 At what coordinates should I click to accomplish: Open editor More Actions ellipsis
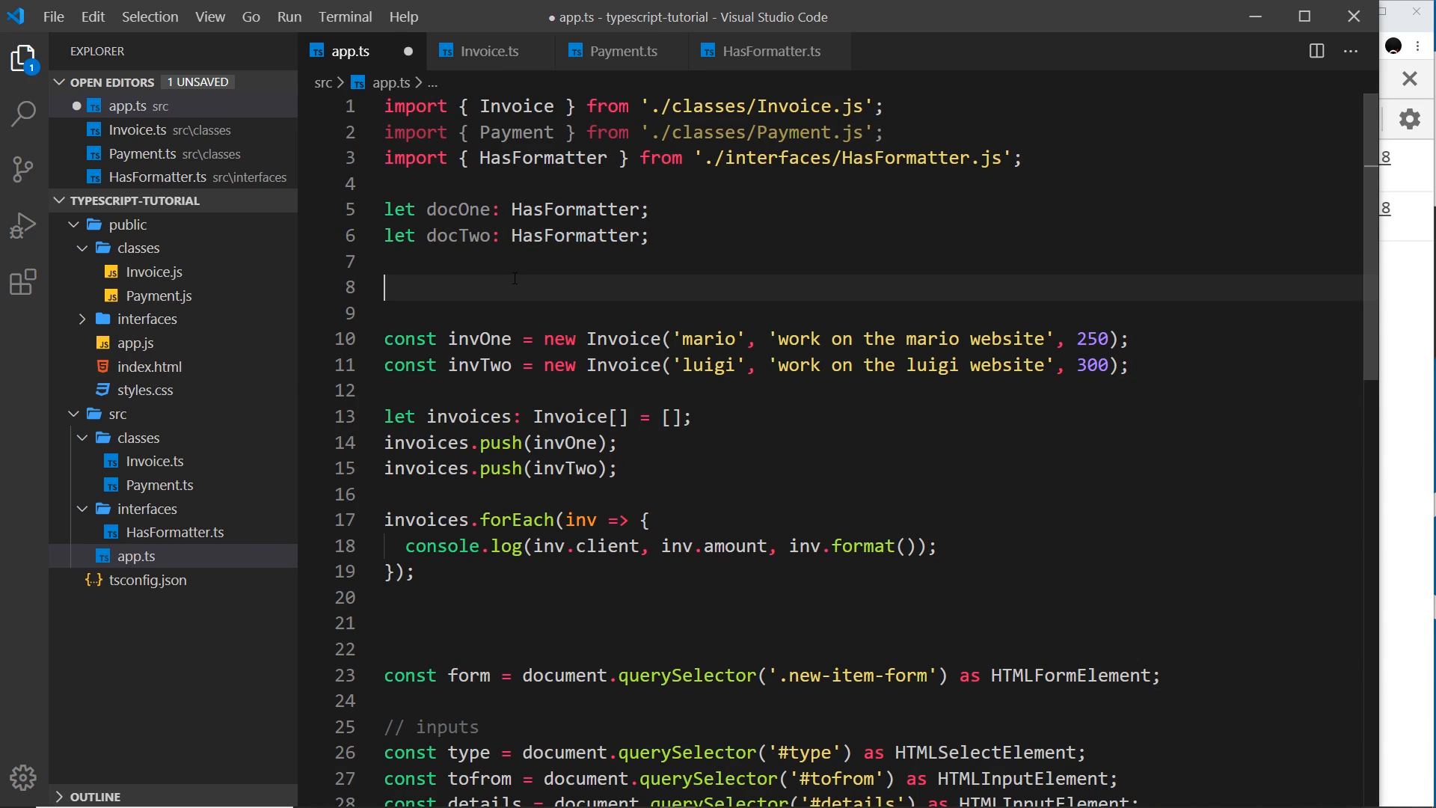pos(1351,51)
